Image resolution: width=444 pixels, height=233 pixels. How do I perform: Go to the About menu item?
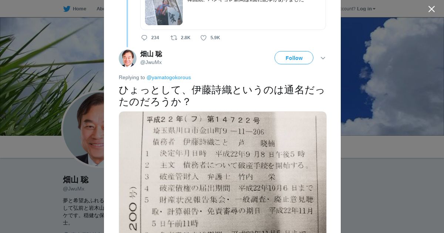100,9
